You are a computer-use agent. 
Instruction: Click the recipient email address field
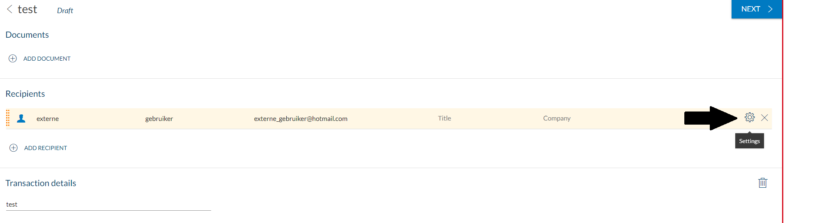[x=301, y=119]
